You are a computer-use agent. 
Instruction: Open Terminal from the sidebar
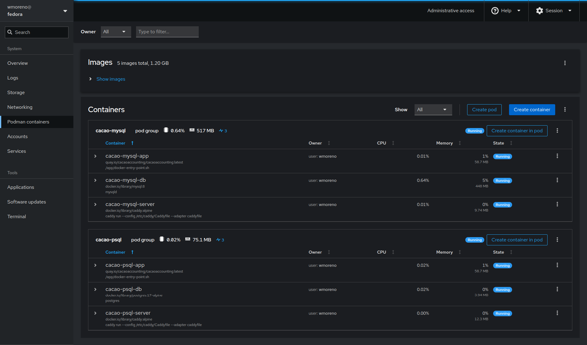pos(37,217)
